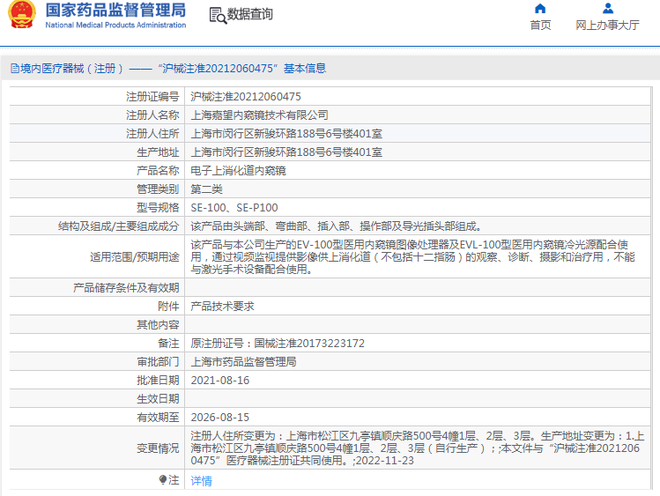Click the 国家药品监督管理局 title text
This screenshot has width=660, height=496.
tap(115, 11)
